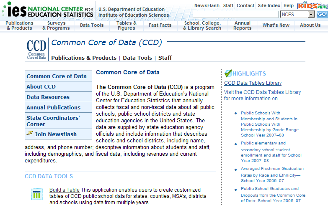
Task: Click the Build a Table link
Action: coord(64,190)
